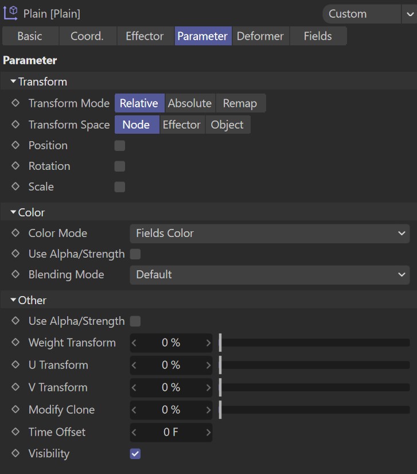The image size is (417, 474).
Task: Click keyframe diamond next to Time Offset
Action: (15, 432)
